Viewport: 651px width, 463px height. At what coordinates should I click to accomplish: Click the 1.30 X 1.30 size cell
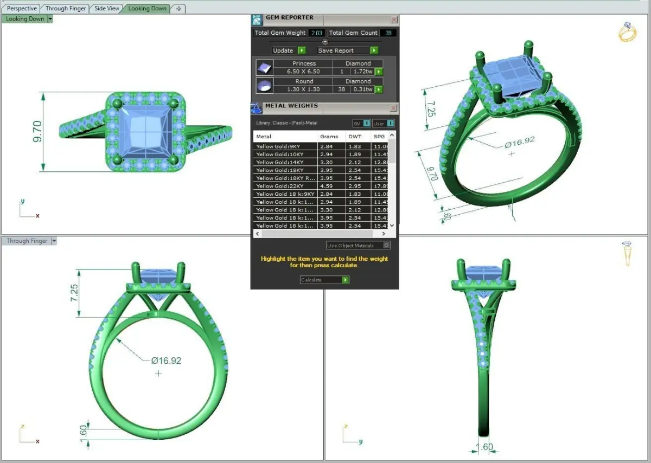tap(303, 89)
